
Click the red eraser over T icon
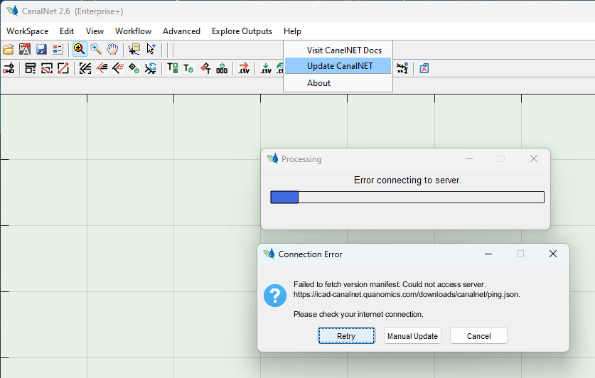pos(205,69)
